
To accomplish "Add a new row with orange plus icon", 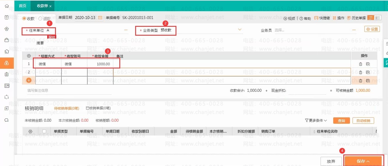I will point(29,80).
